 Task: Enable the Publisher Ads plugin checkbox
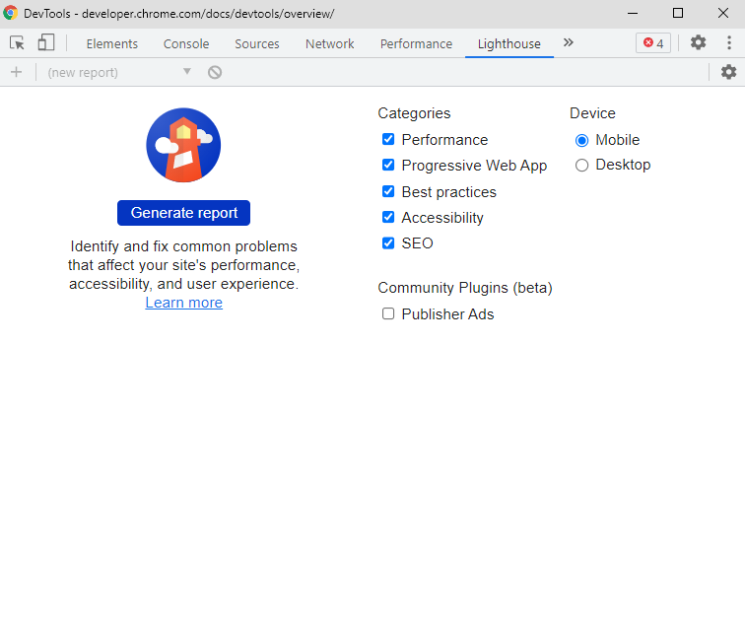click(388, 313)
